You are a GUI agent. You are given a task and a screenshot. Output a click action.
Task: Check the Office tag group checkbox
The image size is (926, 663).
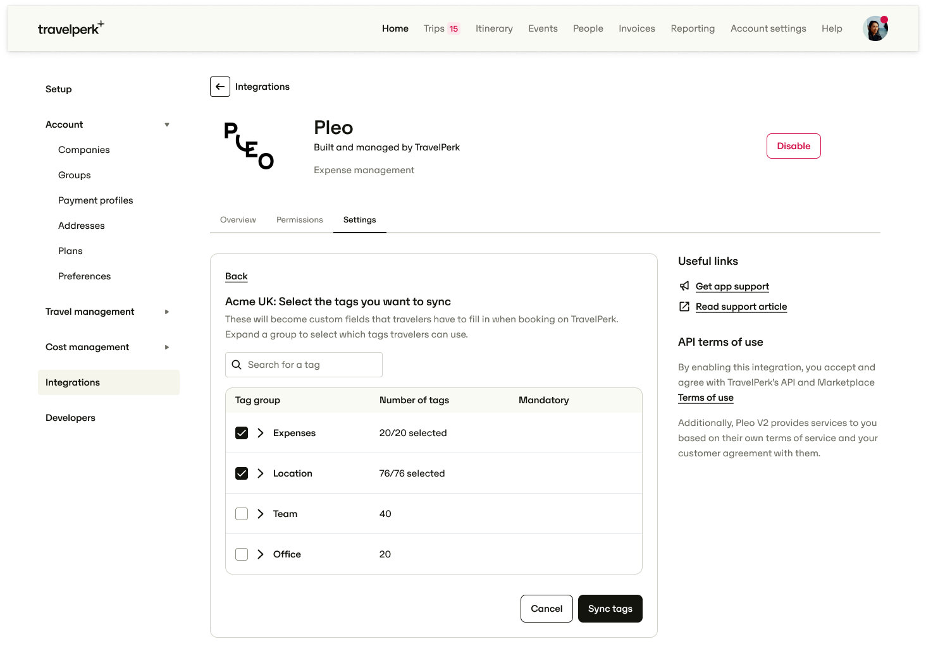[242, 554]
